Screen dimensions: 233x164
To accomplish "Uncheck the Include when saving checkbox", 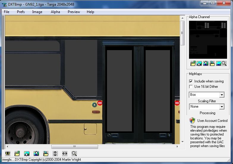I will (x=191, y=81).
